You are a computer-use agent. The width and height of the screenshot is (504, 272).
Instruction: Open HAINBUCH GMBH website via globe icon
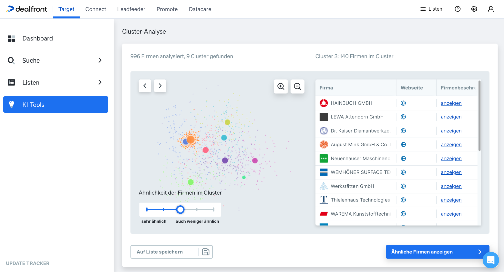[403, 103]
